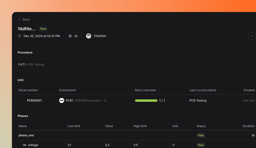Click the Duration column header
This screenshot has height=148, width=256.
[x=249, y=126]
